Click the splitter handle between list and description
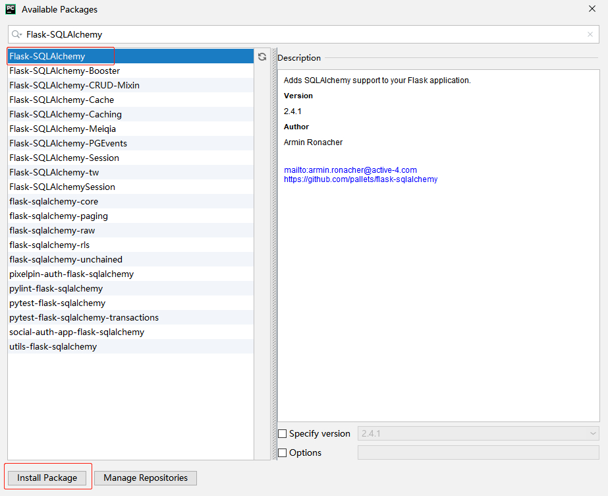608x496 pixels. coord(275,254)
